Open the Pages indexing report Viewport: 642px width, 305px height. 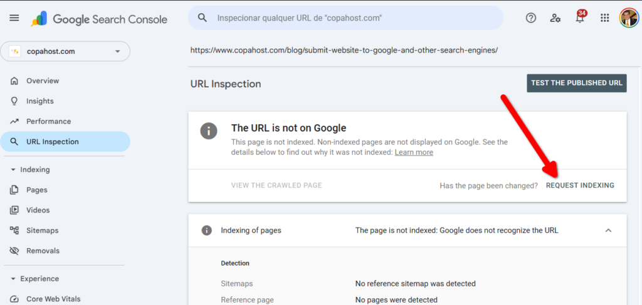37,190
